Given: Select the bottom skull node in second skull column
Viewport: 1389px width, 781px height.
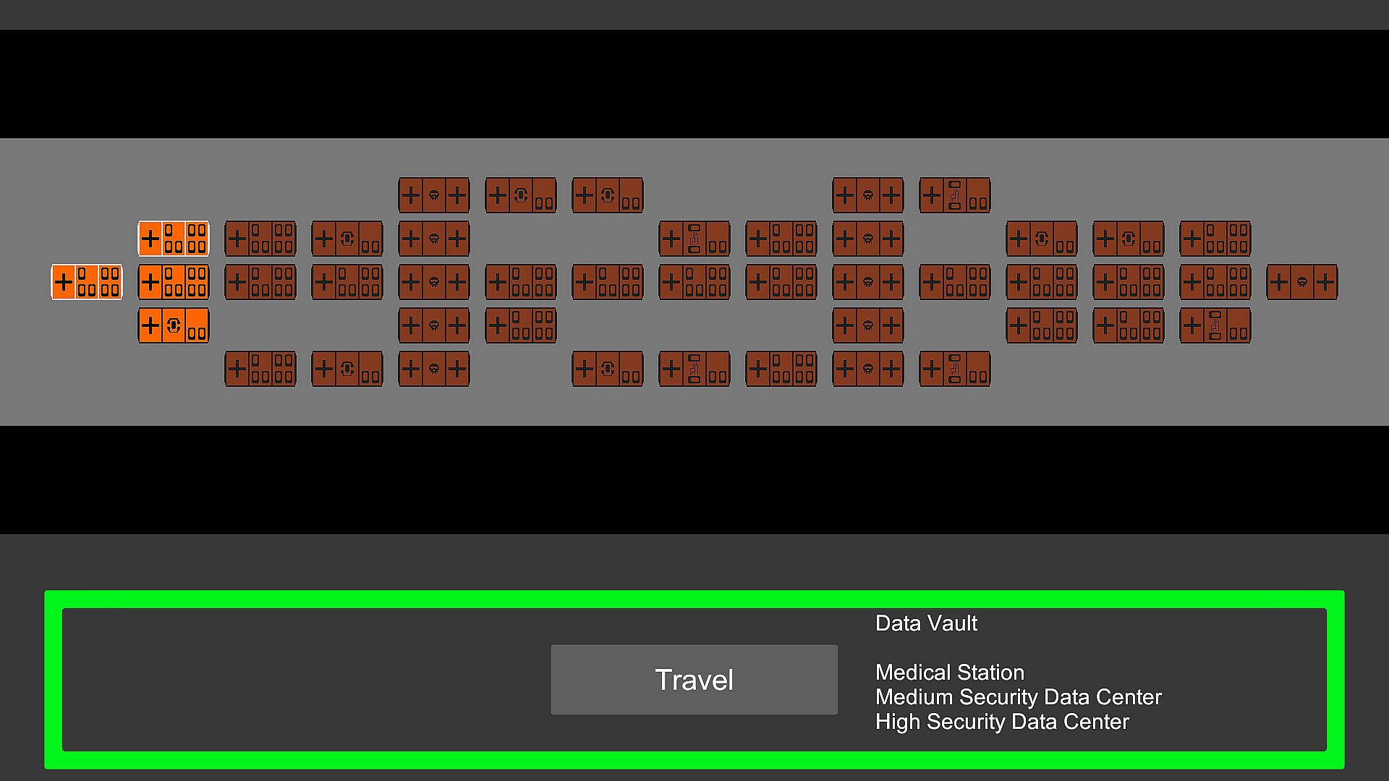Looking at the screenshot, I should [868, 369].
